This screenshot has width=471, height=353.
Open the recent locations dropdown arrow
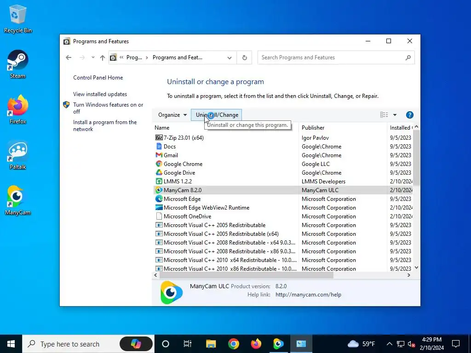(93, 57)
